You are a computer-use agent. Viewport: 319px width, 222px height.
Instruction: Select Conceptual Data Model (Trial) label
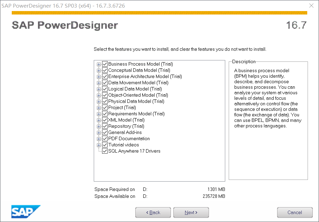click(x=139, y=70)
